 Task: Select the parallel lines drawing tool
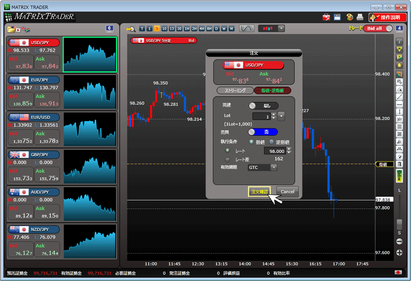click(x=399, y=127)
